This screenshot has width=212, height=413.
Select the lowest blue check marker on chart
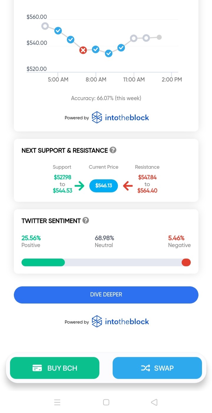[x=109, y=54]
